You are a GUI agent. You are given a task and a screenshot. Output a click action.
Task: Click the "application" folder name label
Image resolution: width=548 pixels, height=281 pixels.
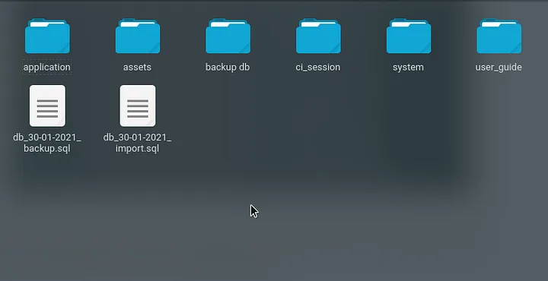coord(47,67)
